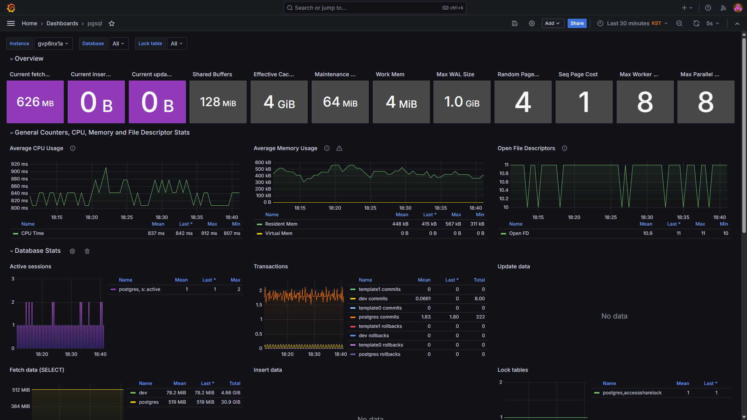Click the Share button
Viewport: 747px width, 420px height.
(577, 23)
